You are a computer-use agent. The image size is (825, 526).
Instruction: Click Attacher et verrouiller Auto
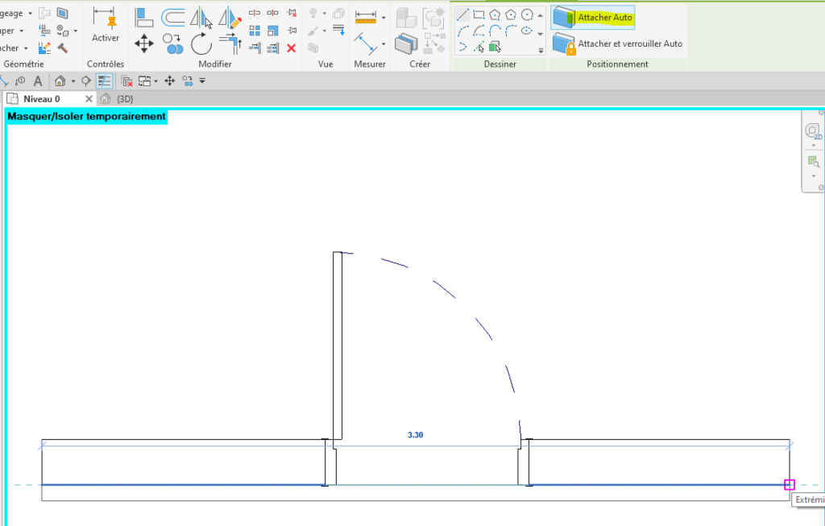(x=618, y=44)
